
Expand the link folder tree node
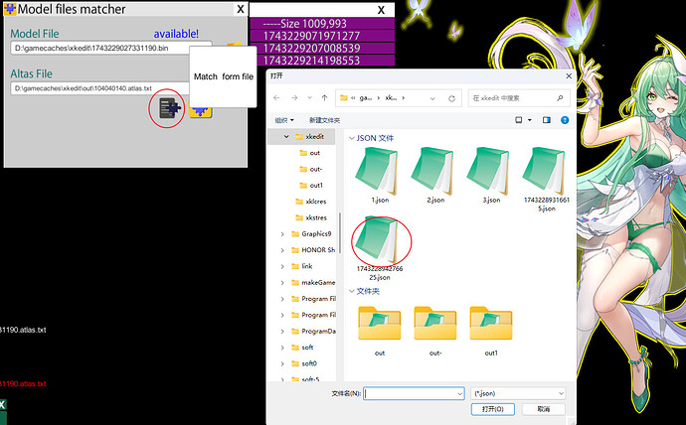click(282, 266)
